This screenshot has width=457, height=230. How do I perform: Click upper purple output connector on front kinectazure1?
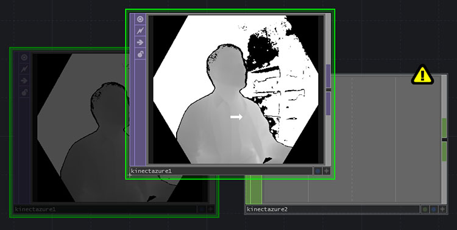(328, 76)
